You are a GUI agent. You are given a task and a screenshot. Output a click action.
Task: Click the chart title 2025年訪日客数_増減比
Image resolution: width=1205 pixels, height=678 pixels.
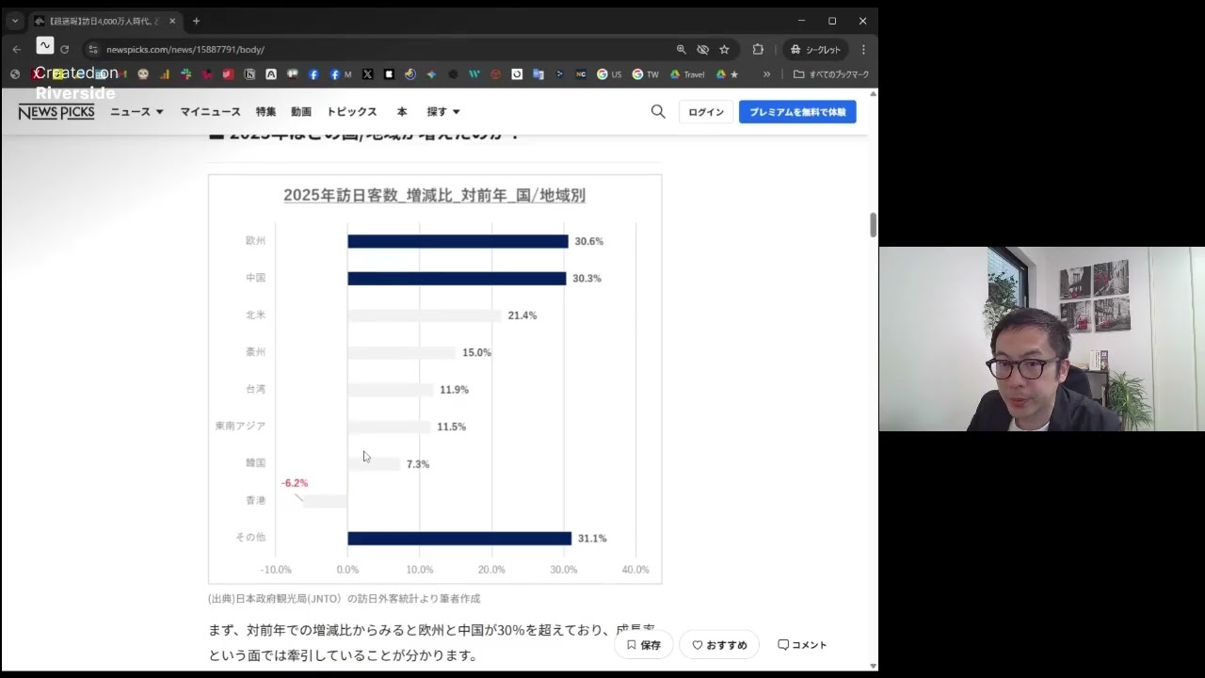[435, 195]
